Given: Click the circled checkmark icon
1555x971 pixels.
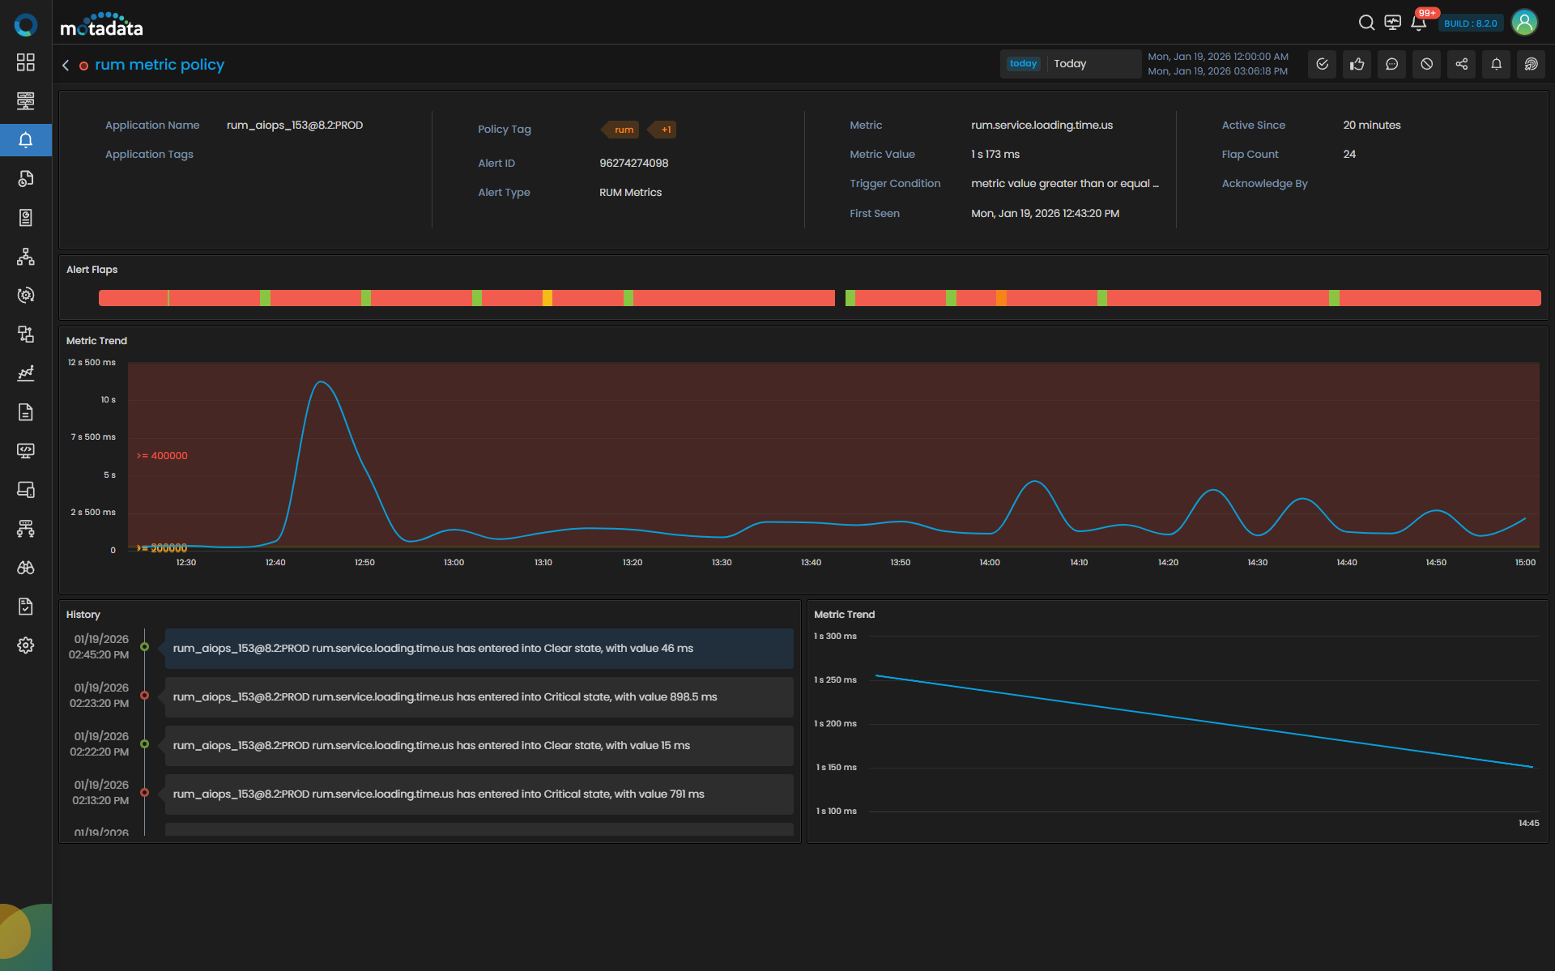Looking at the screenshot, I should (x=1322, y=64).
